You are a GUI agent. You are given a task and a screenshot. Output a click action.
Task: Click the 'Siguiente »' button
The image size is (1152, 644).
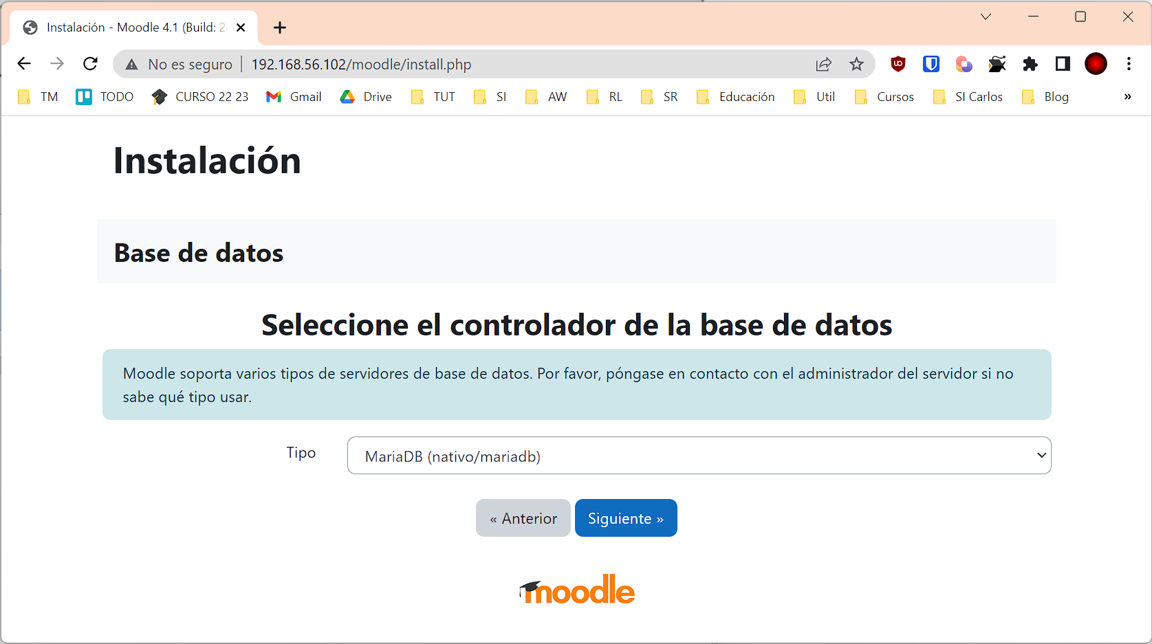[625, 518]
